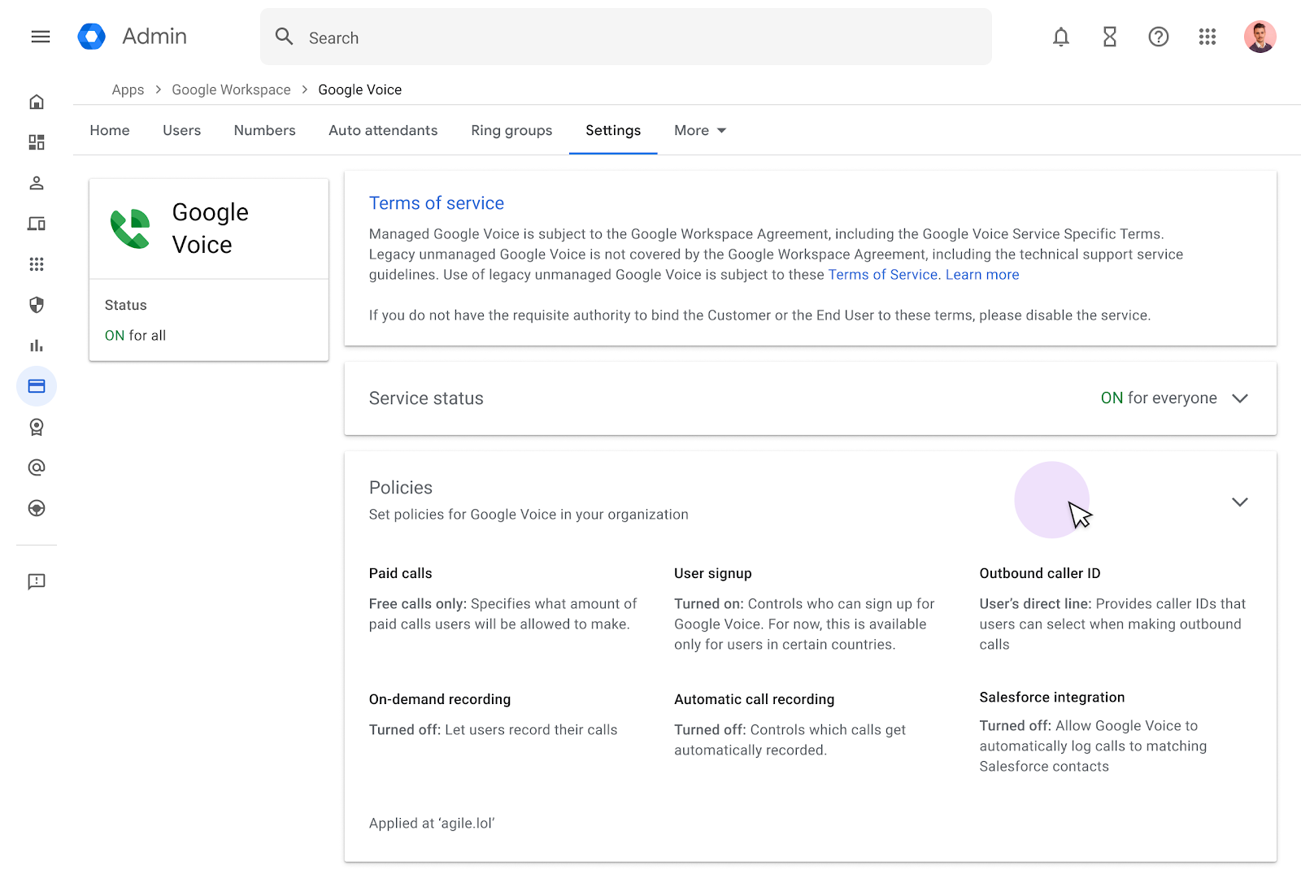Screen dimensions: 1301x887
Task: Click the search magnifier icon
Action: point(284,37)
